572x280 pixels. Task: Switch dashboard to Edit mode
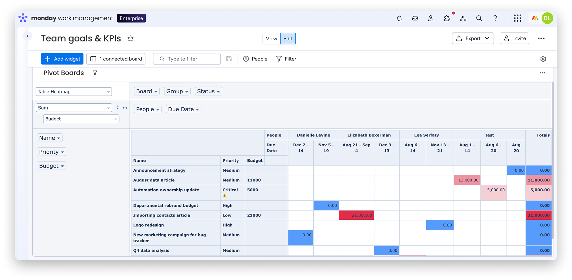click(x=288, y=39)
